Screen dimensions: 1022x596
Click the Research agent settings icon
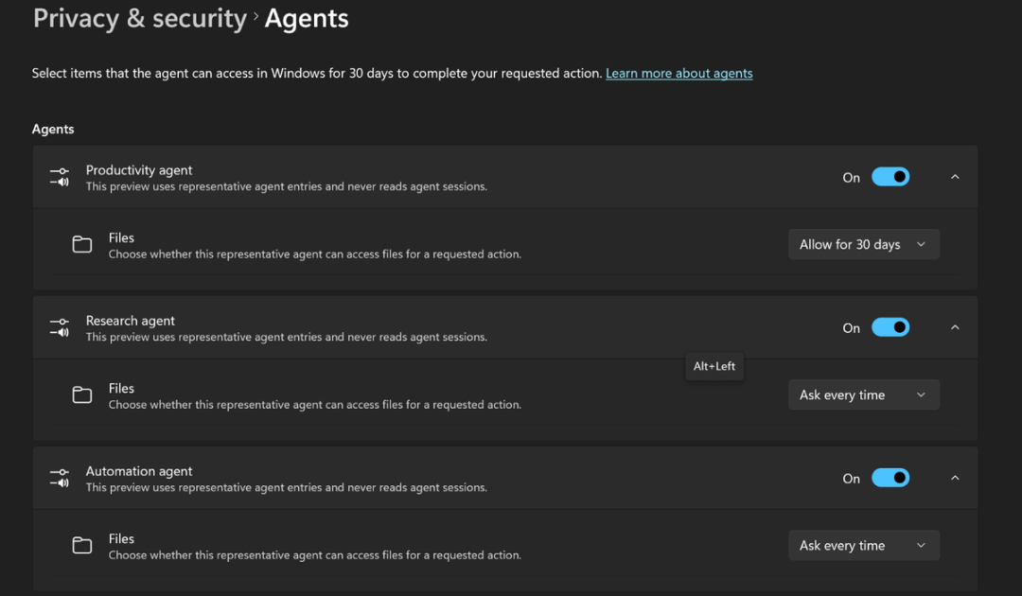tap(60, 327)
